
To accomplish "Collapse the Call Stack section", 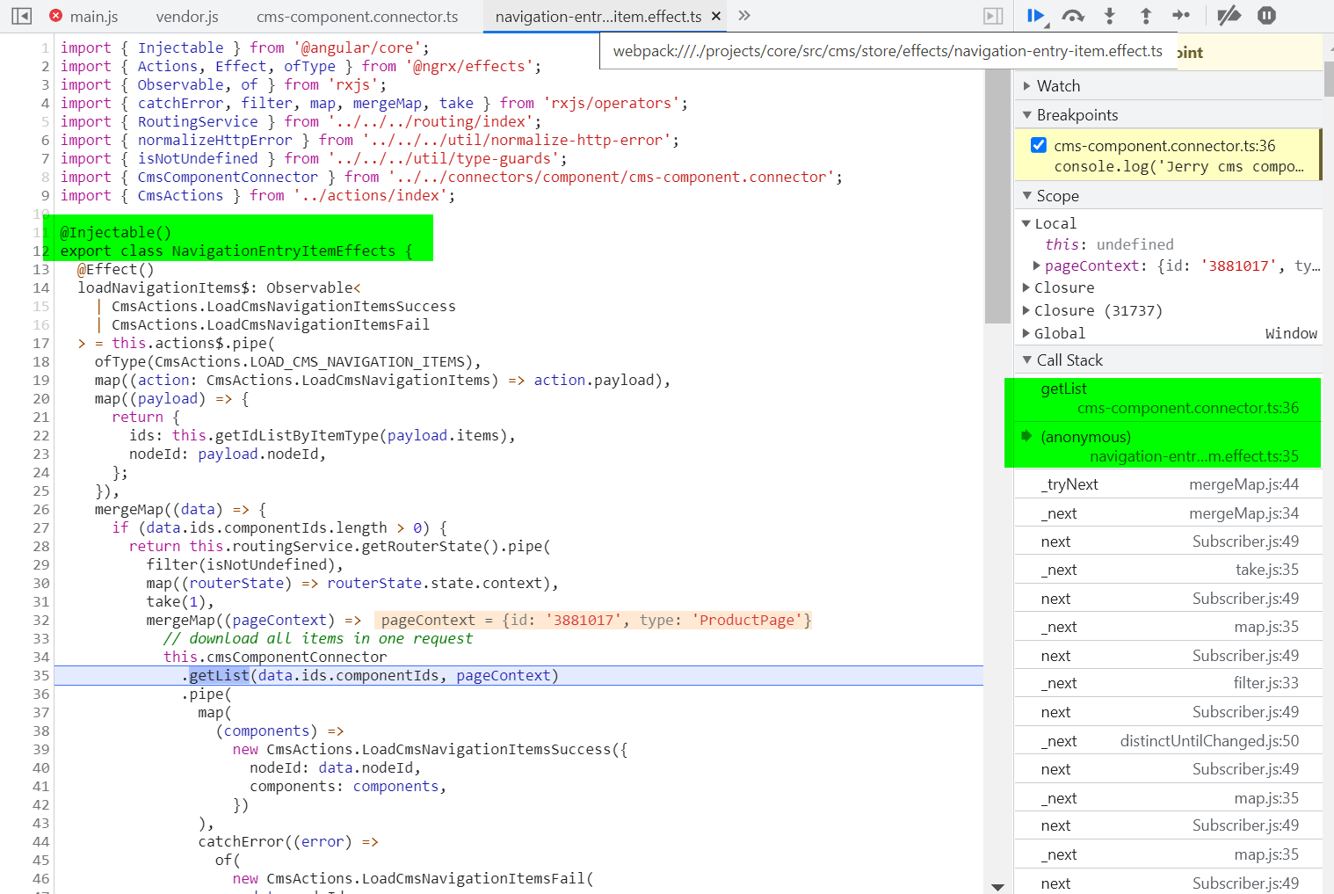I will tap(1169, 360).
